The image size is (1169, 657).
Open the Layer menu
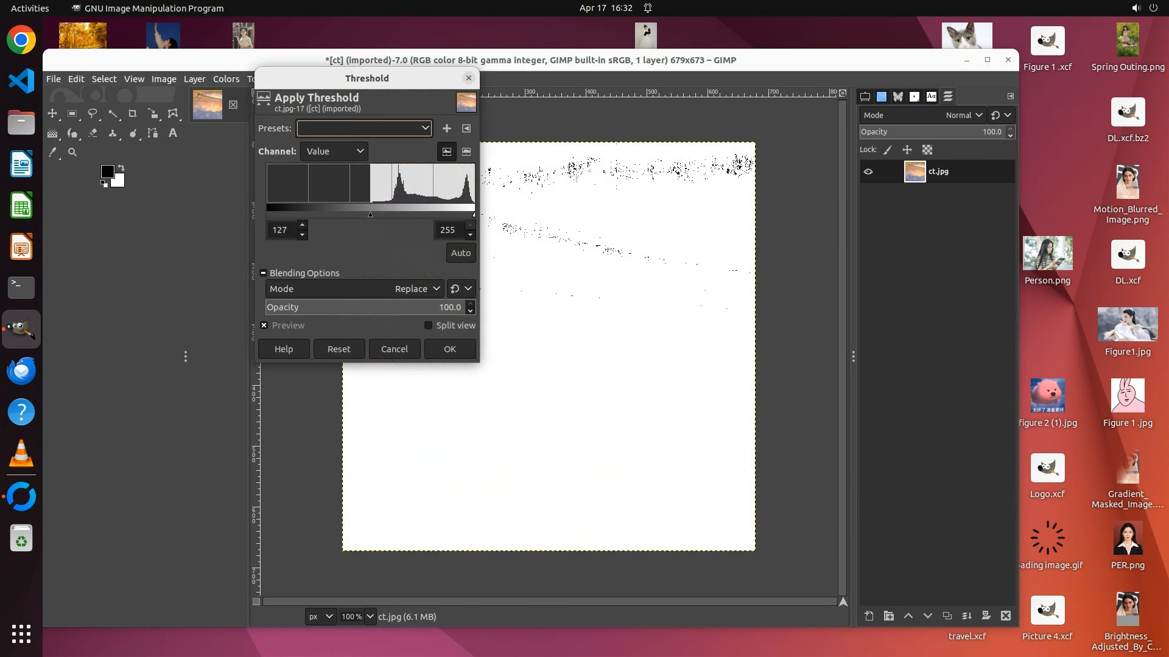point(194,79)
